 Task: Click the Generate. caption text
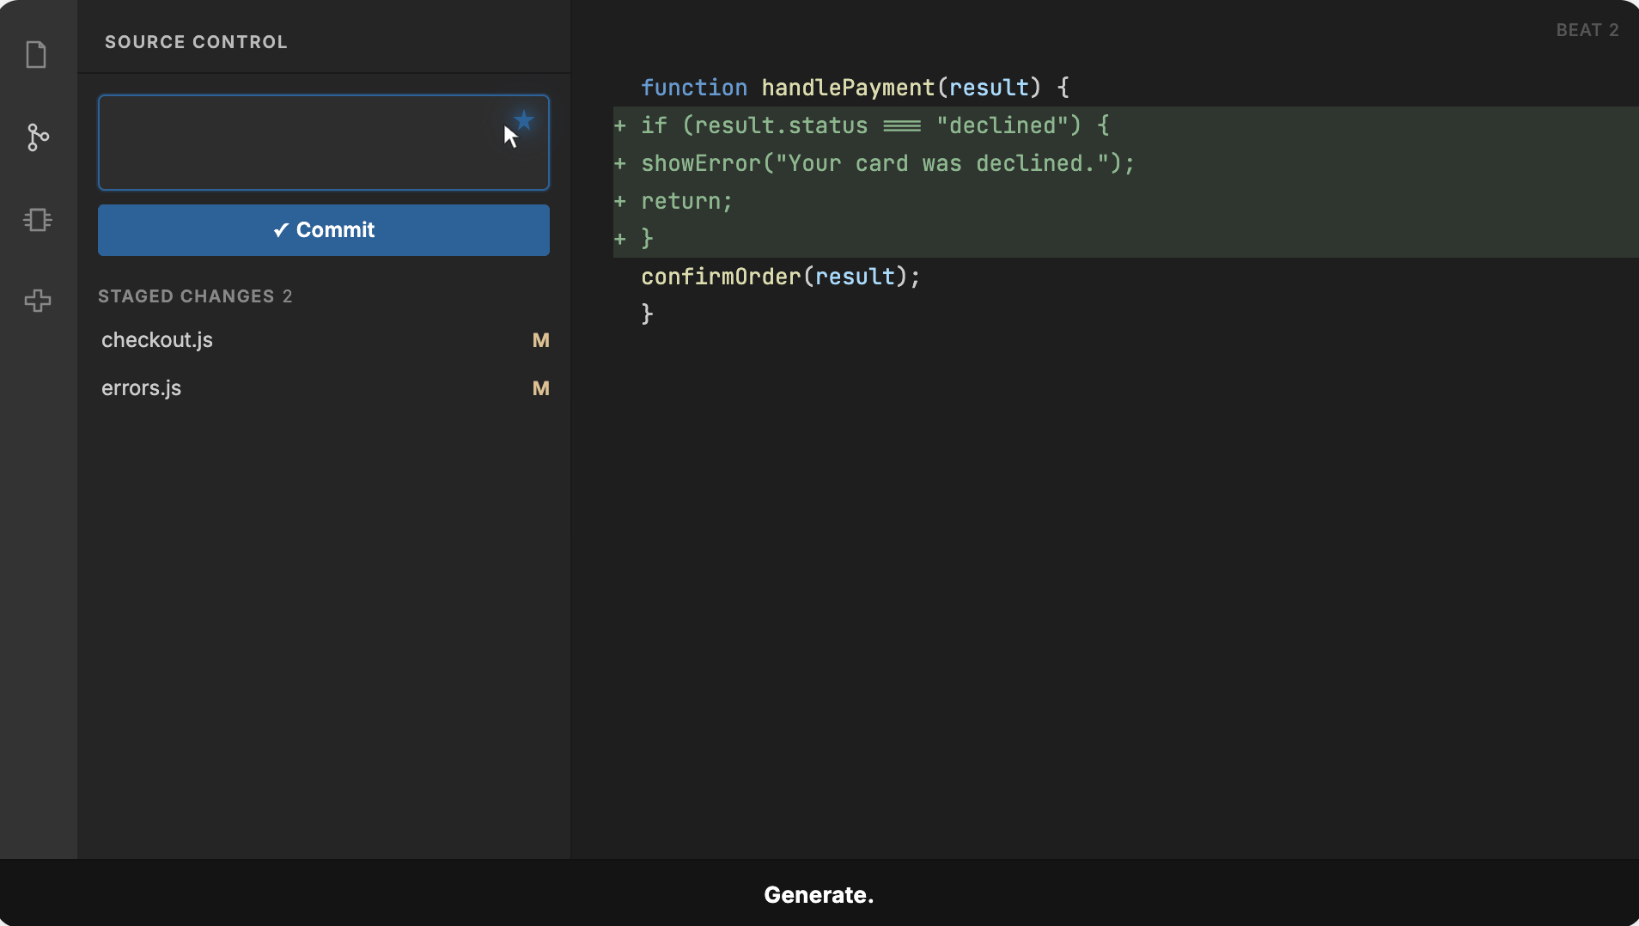pos(819,895)
